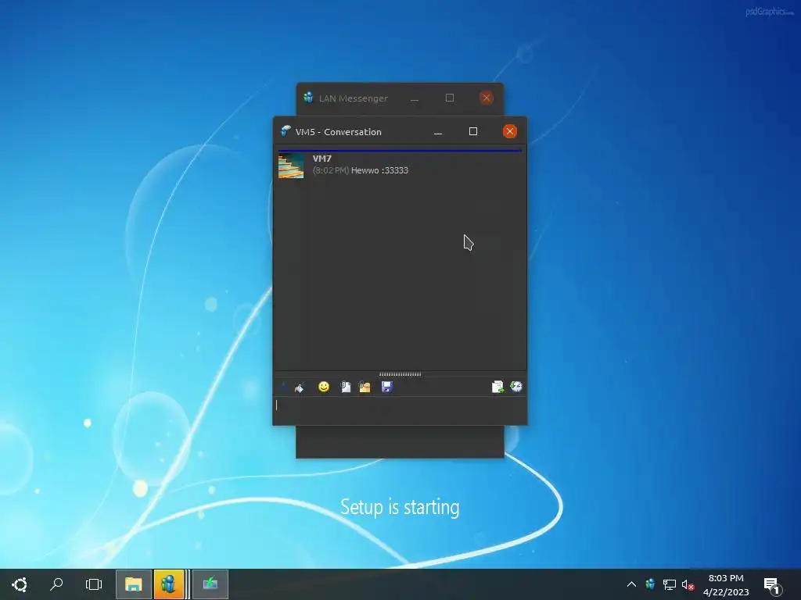Open the notification center icon

pyautogui.click(x=772, y=585)
